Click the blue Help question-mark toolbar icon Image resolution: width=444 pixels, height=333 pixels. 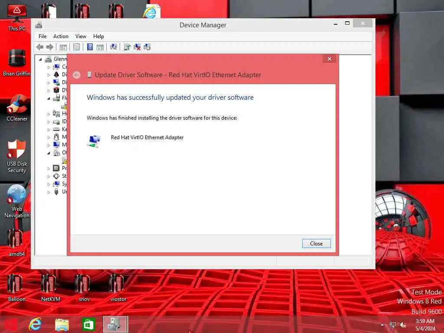90,47
